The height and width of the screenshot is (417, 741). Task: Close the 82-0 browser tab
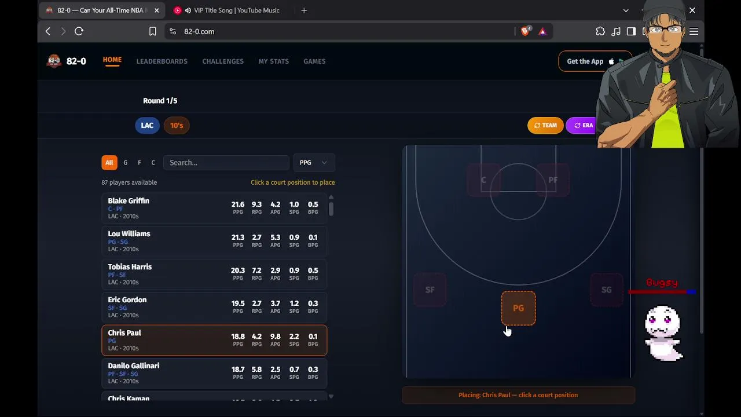click(156, 10)
